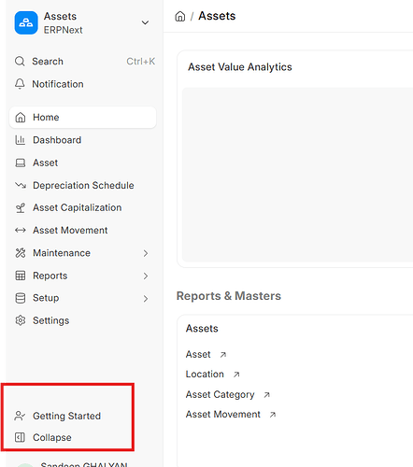Expand the Reports section chevron
This screenshot has width=413, height=467.
click(x=146, y=276)
